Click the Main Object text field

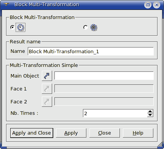point(104,76)
